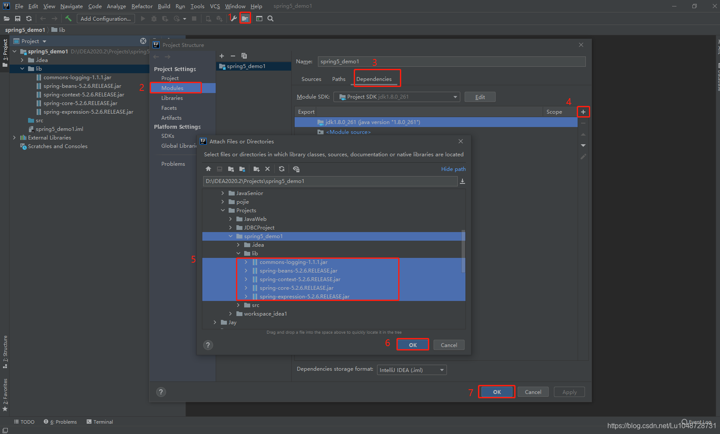The image size is (720, 434).
Task: Expand workspace_idea1 folder in chooser
Action: [x=230, y=314]
